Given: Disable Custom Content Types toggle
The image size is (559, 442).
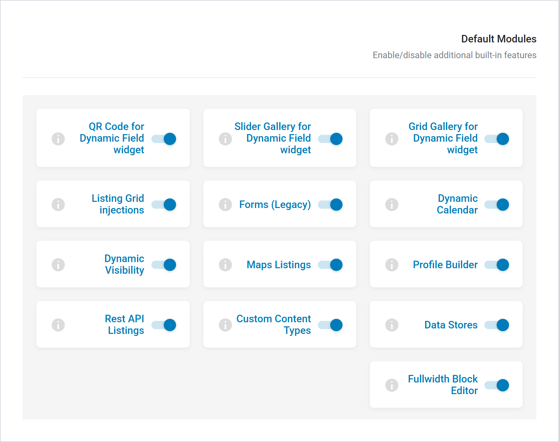Looking at the screenshot, I should [x=330, y=325].
